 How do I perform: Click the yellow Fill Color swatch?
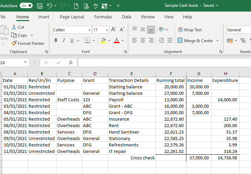pyautogui.click(x=104, y=40)
